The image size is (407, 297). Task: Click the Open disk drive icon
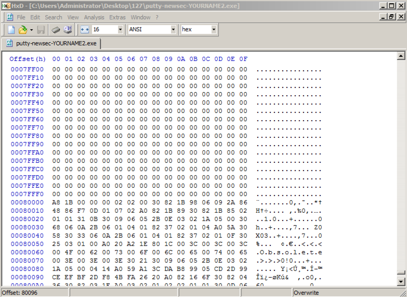click(x=68, y=30)
